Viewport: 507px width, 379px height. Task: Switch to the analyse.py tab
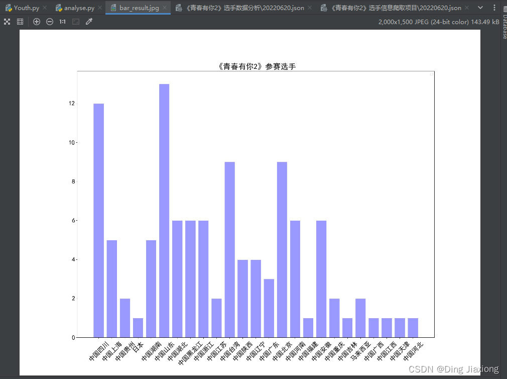[x=79, y=8]
